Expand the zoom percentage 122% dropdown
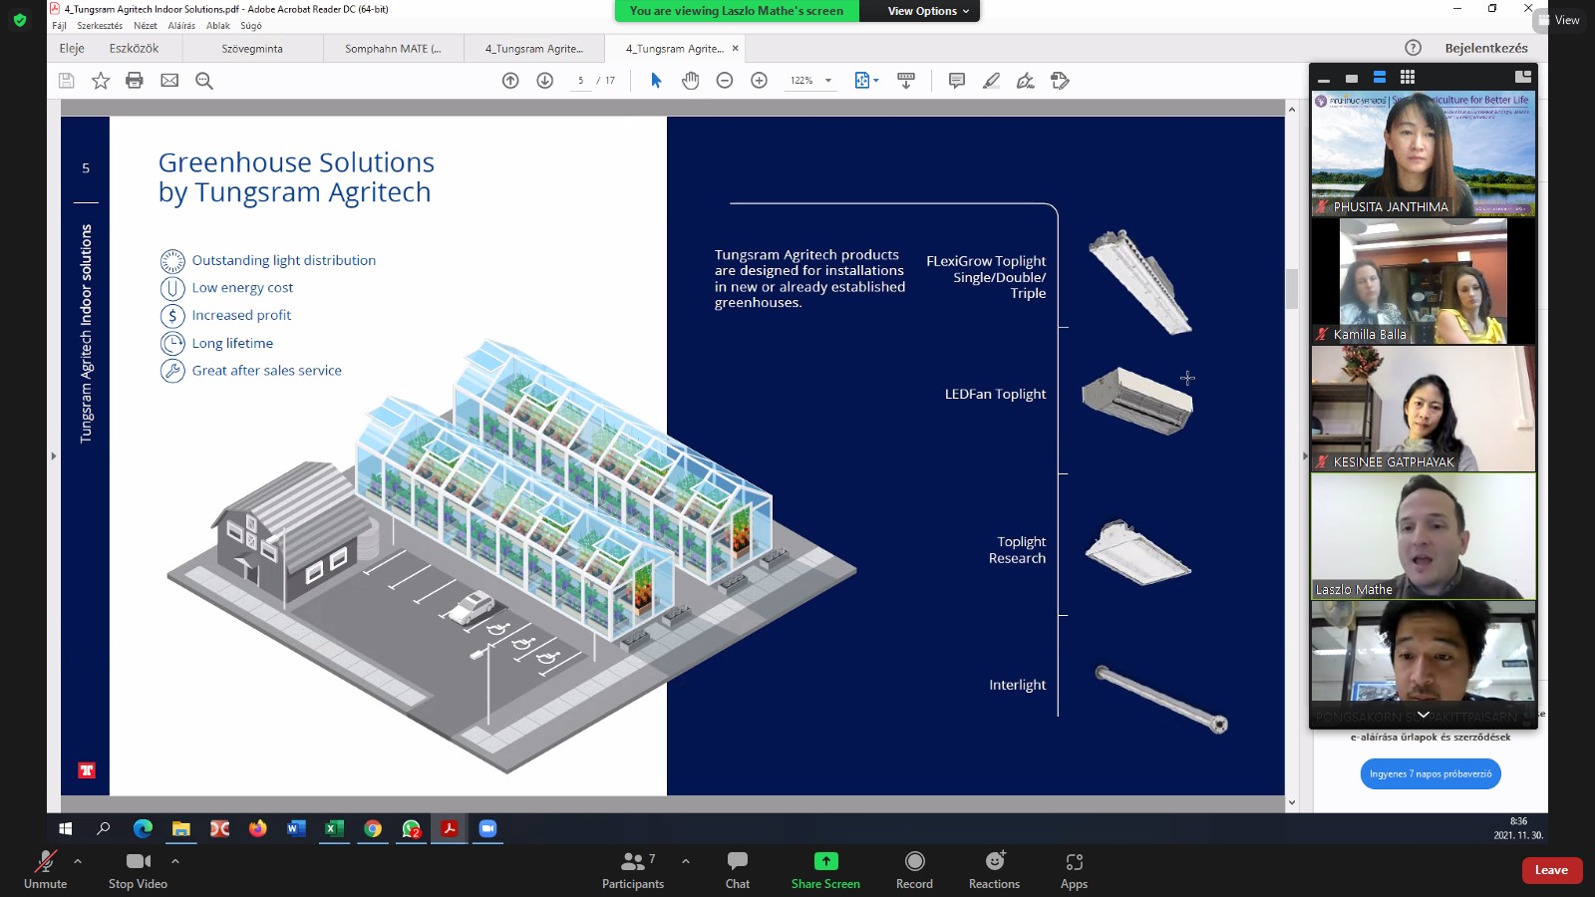Screen dimensions: 1595x897 pos(828,81)
